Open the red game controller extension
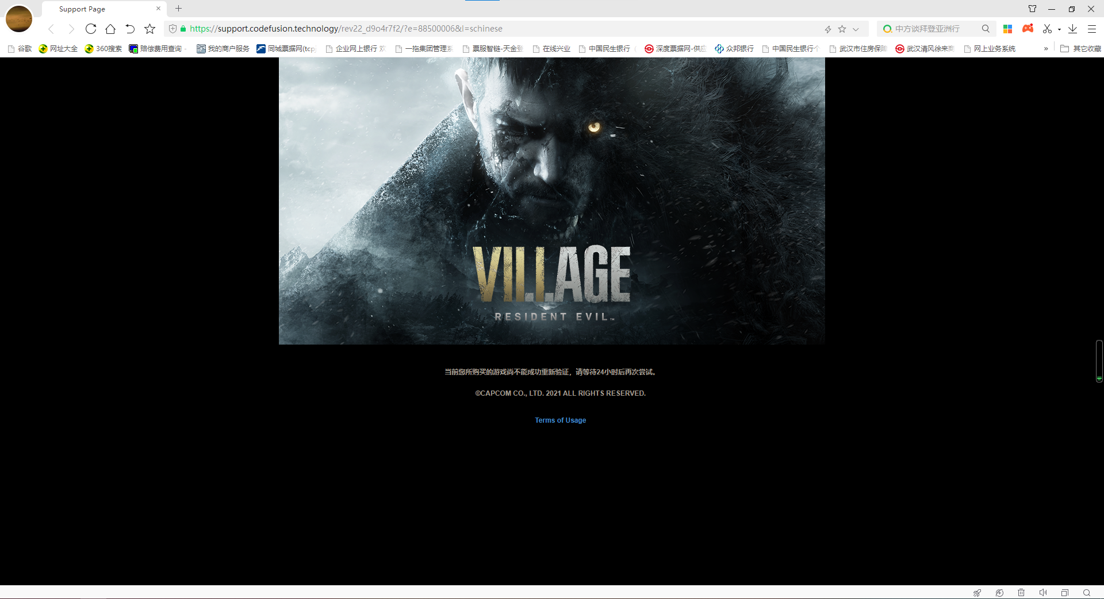 click(x=1028, y=28)
